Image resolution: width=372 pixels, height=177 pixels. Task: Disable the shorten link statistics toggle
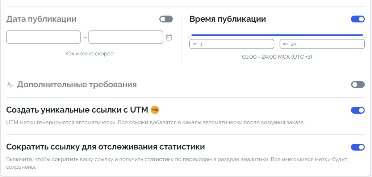click(x=358, y=147)
